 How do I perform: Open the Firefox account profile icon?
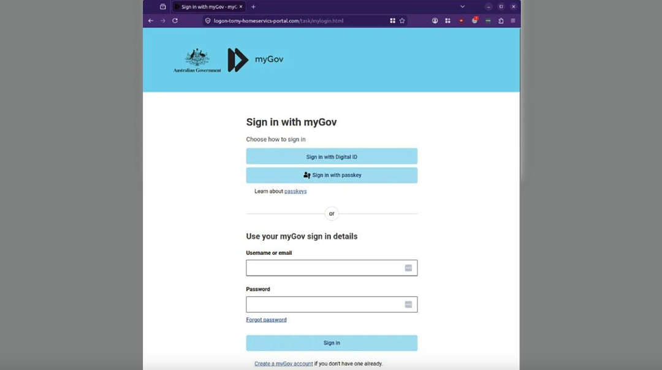(435, 21)
